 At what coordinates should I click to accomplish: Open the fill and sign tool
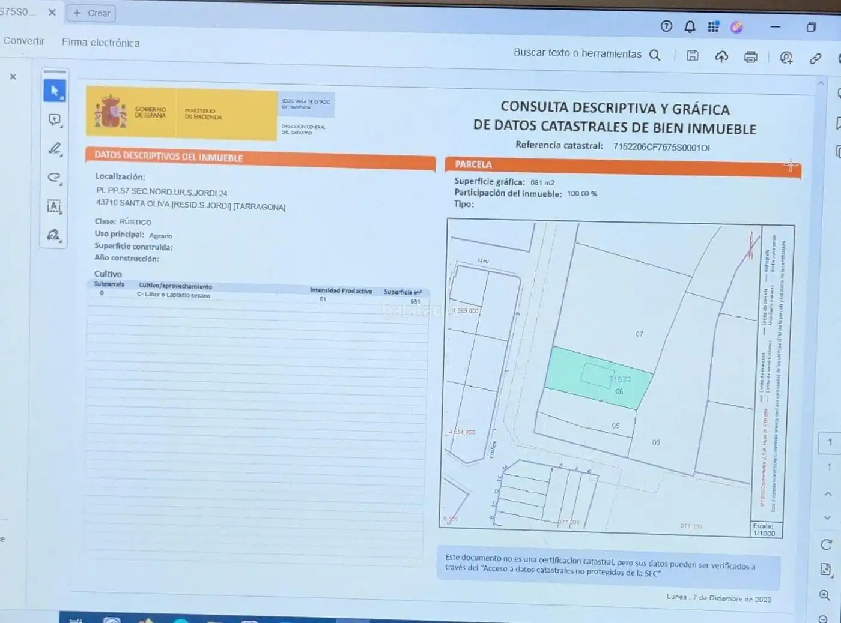tap(55, 235)
